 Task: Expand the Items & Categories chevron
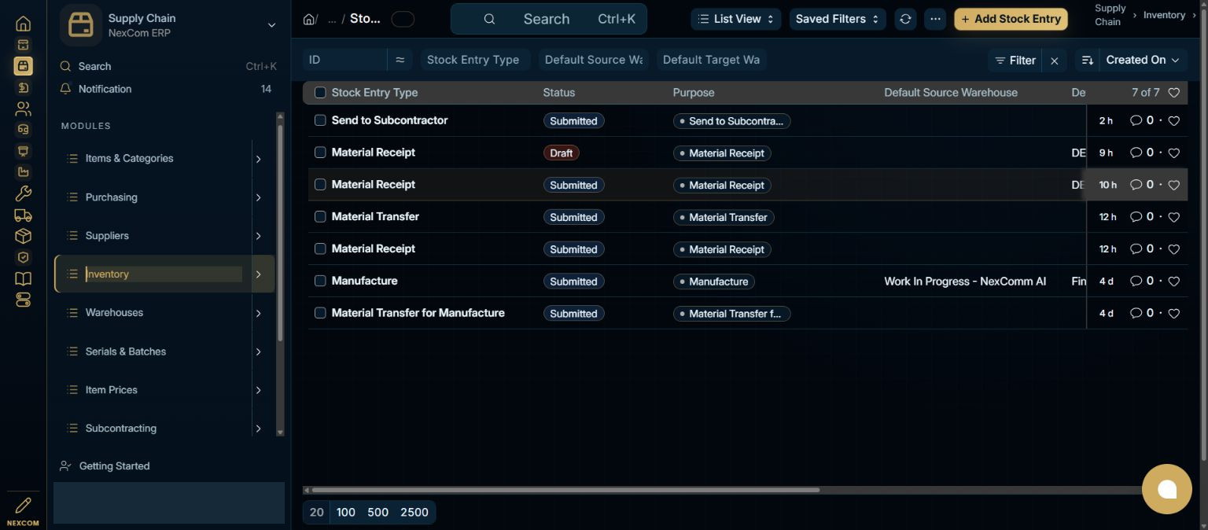pos(258,159)
